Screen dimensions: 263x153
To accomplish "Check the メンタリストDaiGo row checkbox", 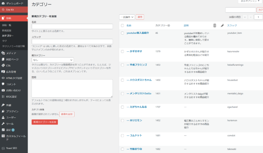I will point(122,94).
